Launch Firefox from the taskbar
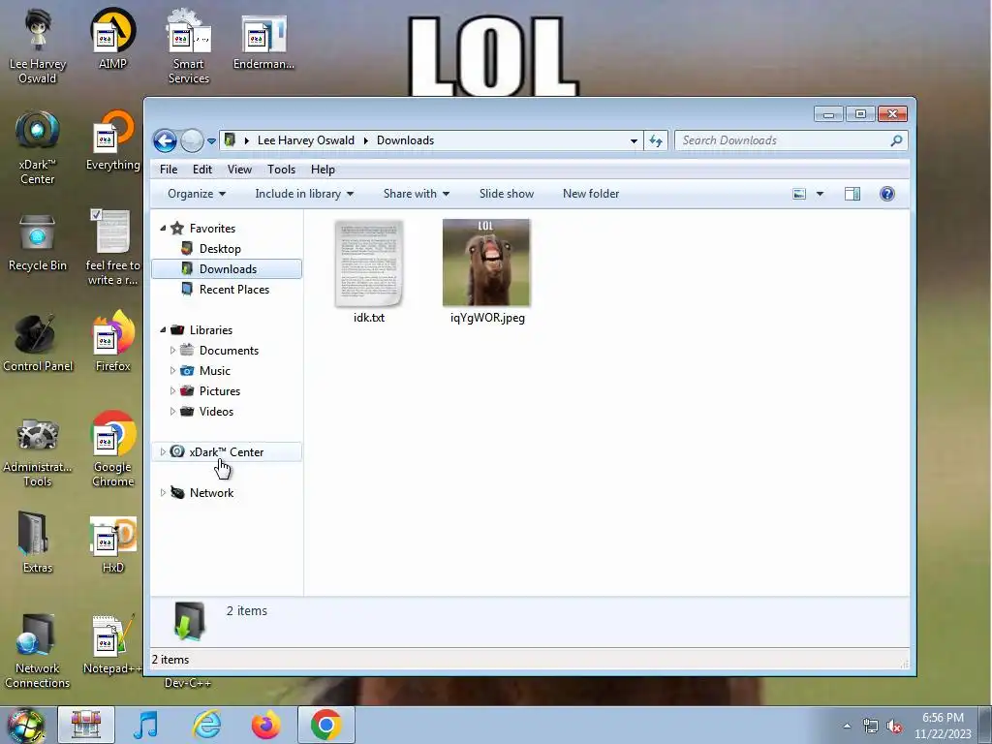 pyautogui.click(x=266, y=725)
